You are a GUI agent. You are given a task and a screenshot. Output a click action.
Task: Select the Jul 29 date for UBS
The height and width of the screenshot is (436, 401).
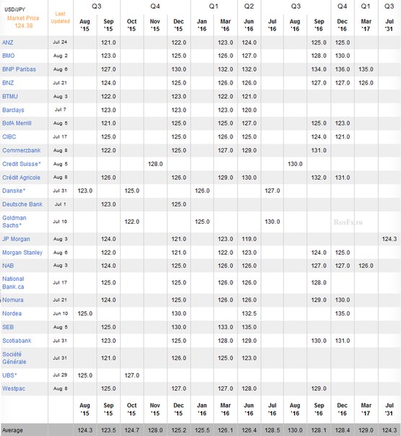click(61, 375)
